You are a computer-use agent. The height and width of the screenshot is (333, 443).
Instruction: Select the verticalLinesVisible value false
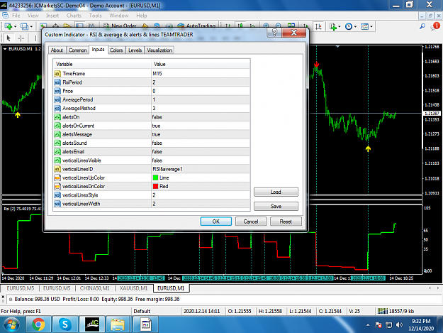click(201, 160)
